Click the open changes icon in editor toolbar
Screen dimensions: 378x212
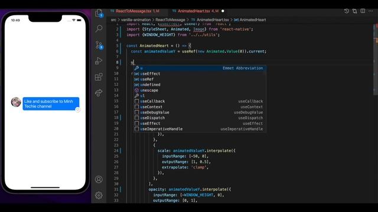(354, 11)
